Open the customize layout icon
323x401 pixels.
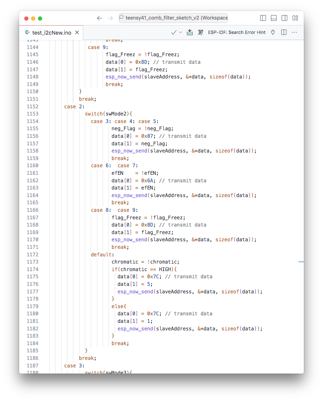pyautogui.click(x=295, y=18)
